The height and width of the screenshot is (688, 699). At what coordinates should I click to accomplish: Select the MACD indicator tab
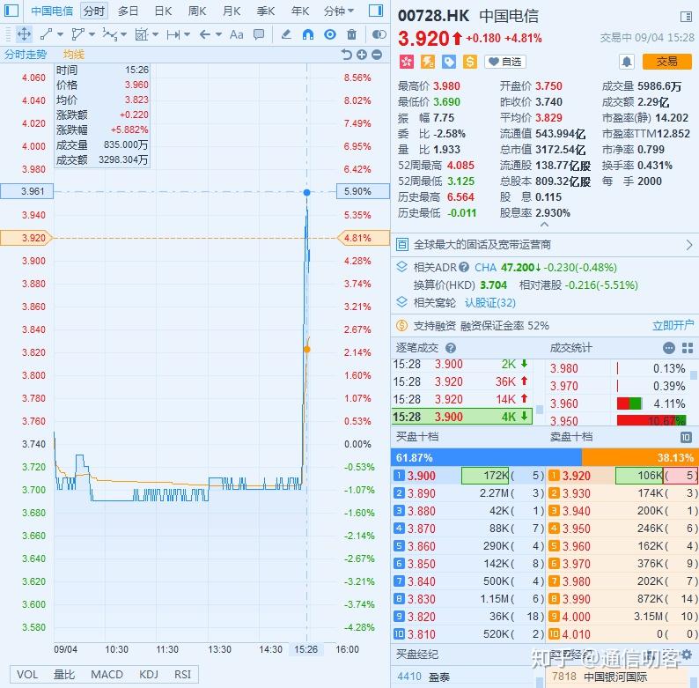click(107, 674)
